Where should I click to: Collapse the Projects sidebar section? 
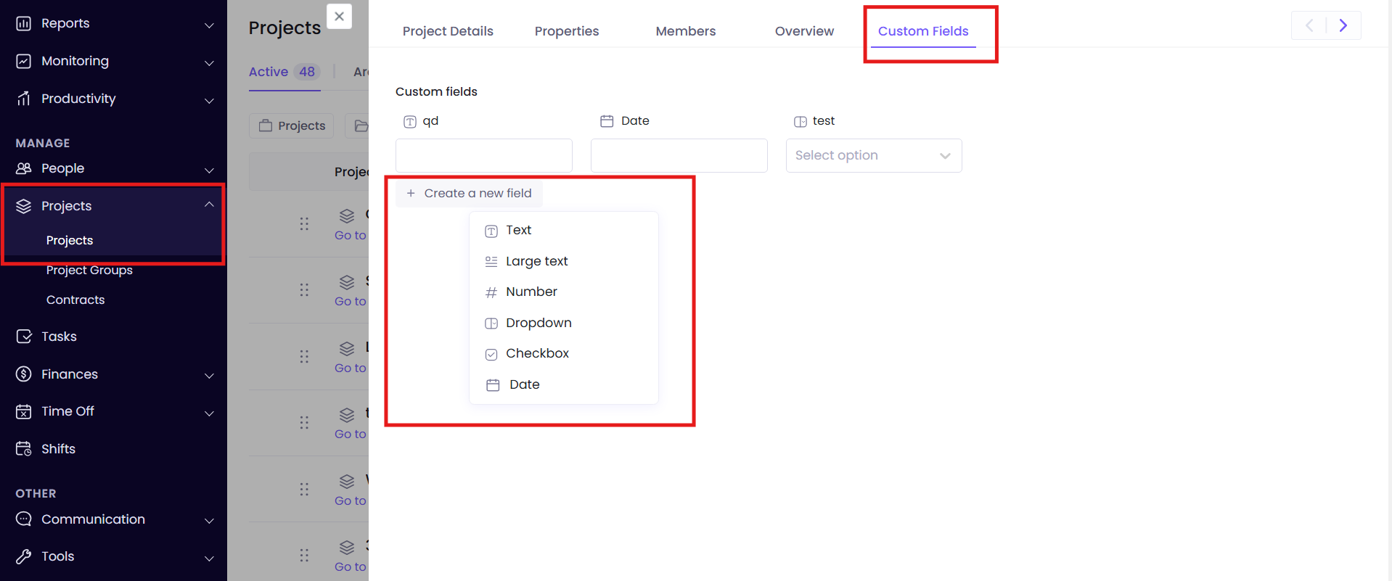pyautogui.click(x=209, y=205)
